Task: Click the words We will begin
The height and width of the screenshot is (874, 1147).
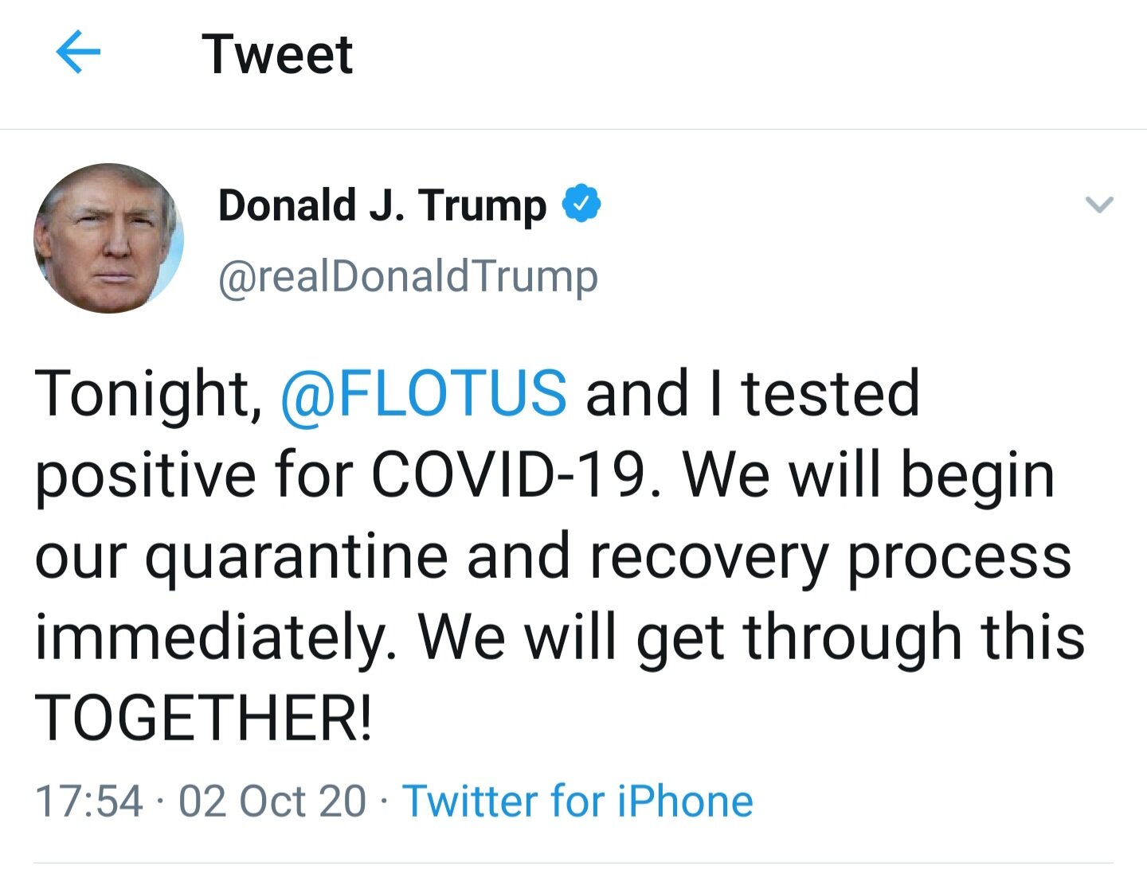Action: click(870, 475)
